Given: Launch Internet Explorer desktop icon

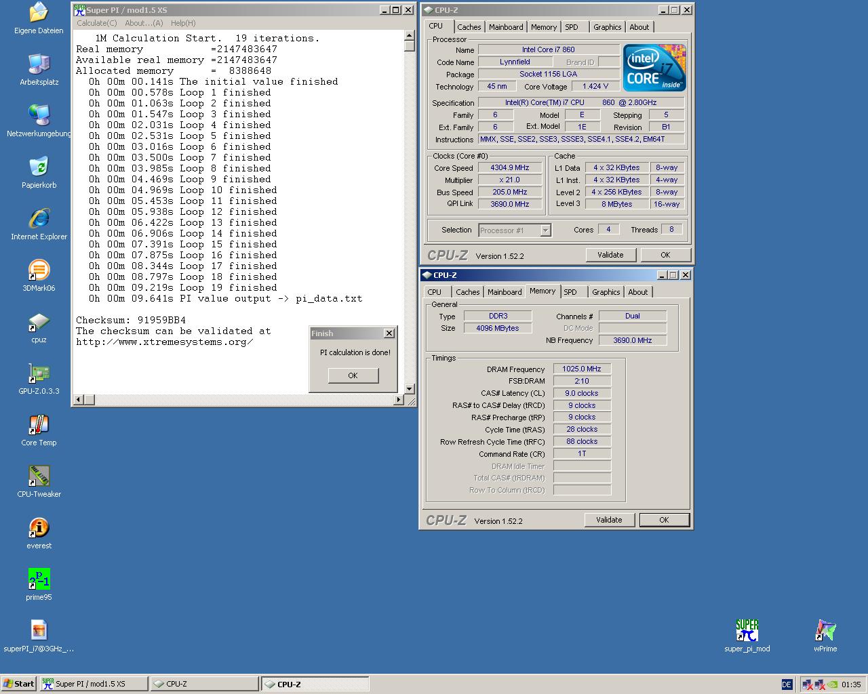Looking at the screenshot, I should 39,224.
